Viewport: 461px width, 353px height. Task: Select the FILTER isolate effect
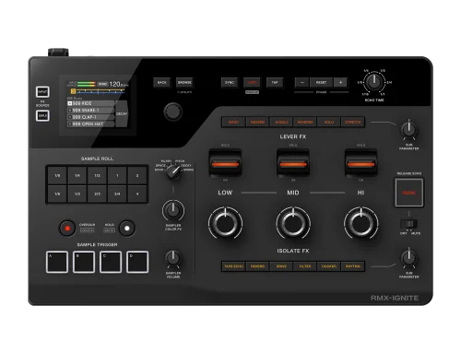(x=305, y=266)
